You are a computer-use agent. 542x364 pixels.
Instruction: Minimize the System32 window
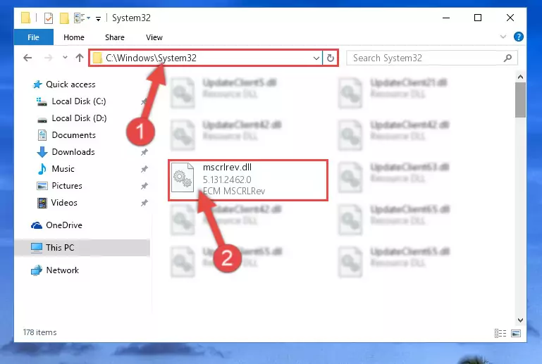(x=446, y=18)
